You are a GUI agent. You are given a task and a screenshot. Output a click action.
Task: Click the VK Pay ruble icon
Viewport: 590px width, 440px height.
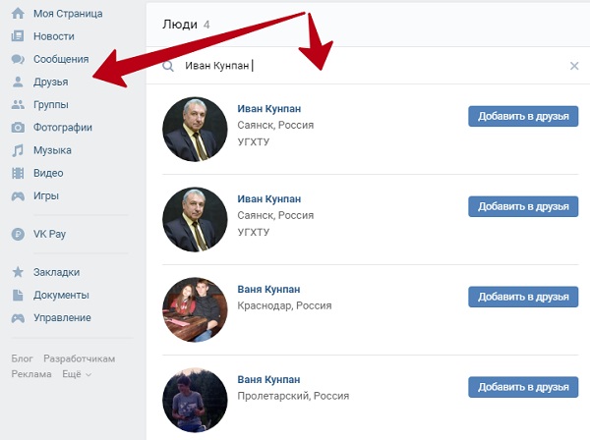point(18,234)
